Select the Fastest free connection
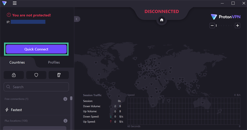Image resolution: width=247 pixels, height=130 pixels. pyautogui.click(x=35, y=110)
